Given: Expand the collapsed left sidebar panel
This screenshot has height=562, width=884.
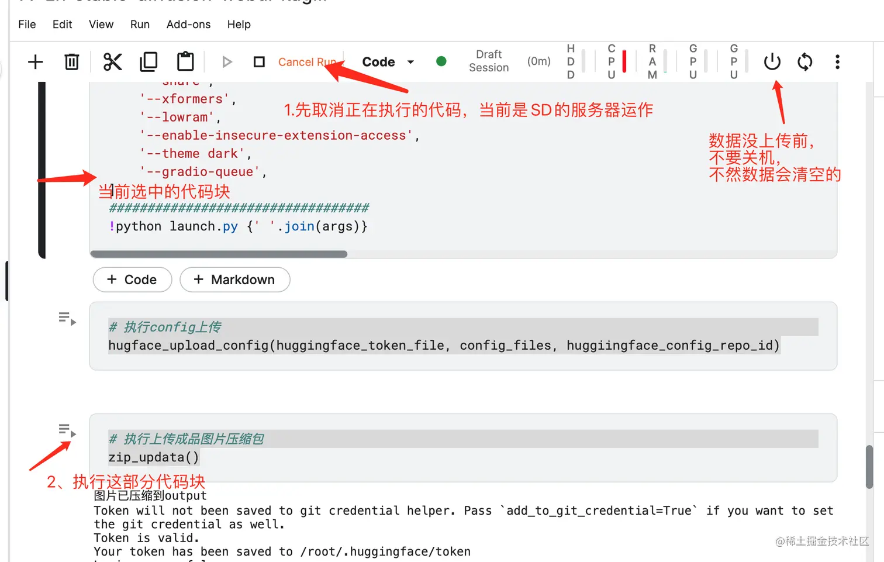Looking at the screenshot, I should tap(7, 281).
